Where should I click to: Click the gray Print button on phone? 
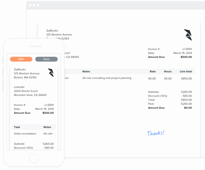46,59
